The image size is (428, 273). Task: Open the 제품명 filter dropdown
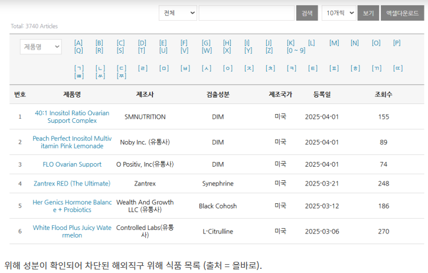click(41, 47)
